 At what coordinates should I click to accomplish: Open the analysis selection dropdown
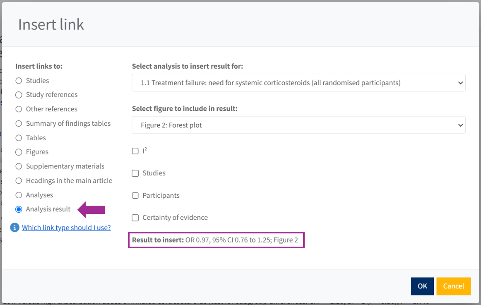[x=298, y=83]
